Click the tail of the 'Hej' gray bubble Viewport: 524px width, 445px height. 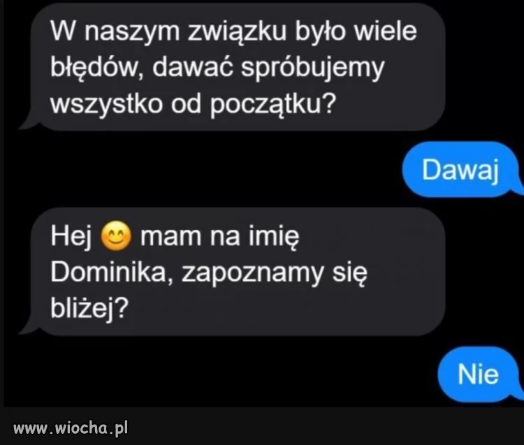point(28,326)
